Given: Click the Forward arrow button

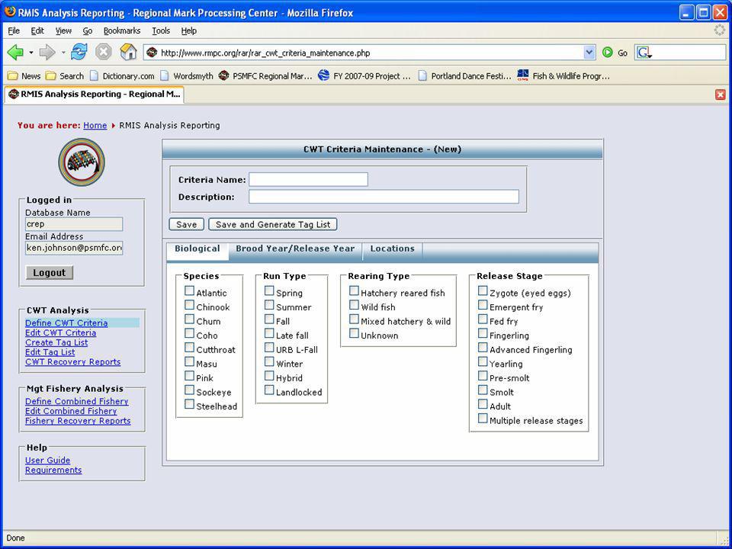Looking at the screenshot, I should pos(47,53).
